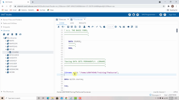Open Microsoft Edge from the taskbar

click(x=48, y=98)
